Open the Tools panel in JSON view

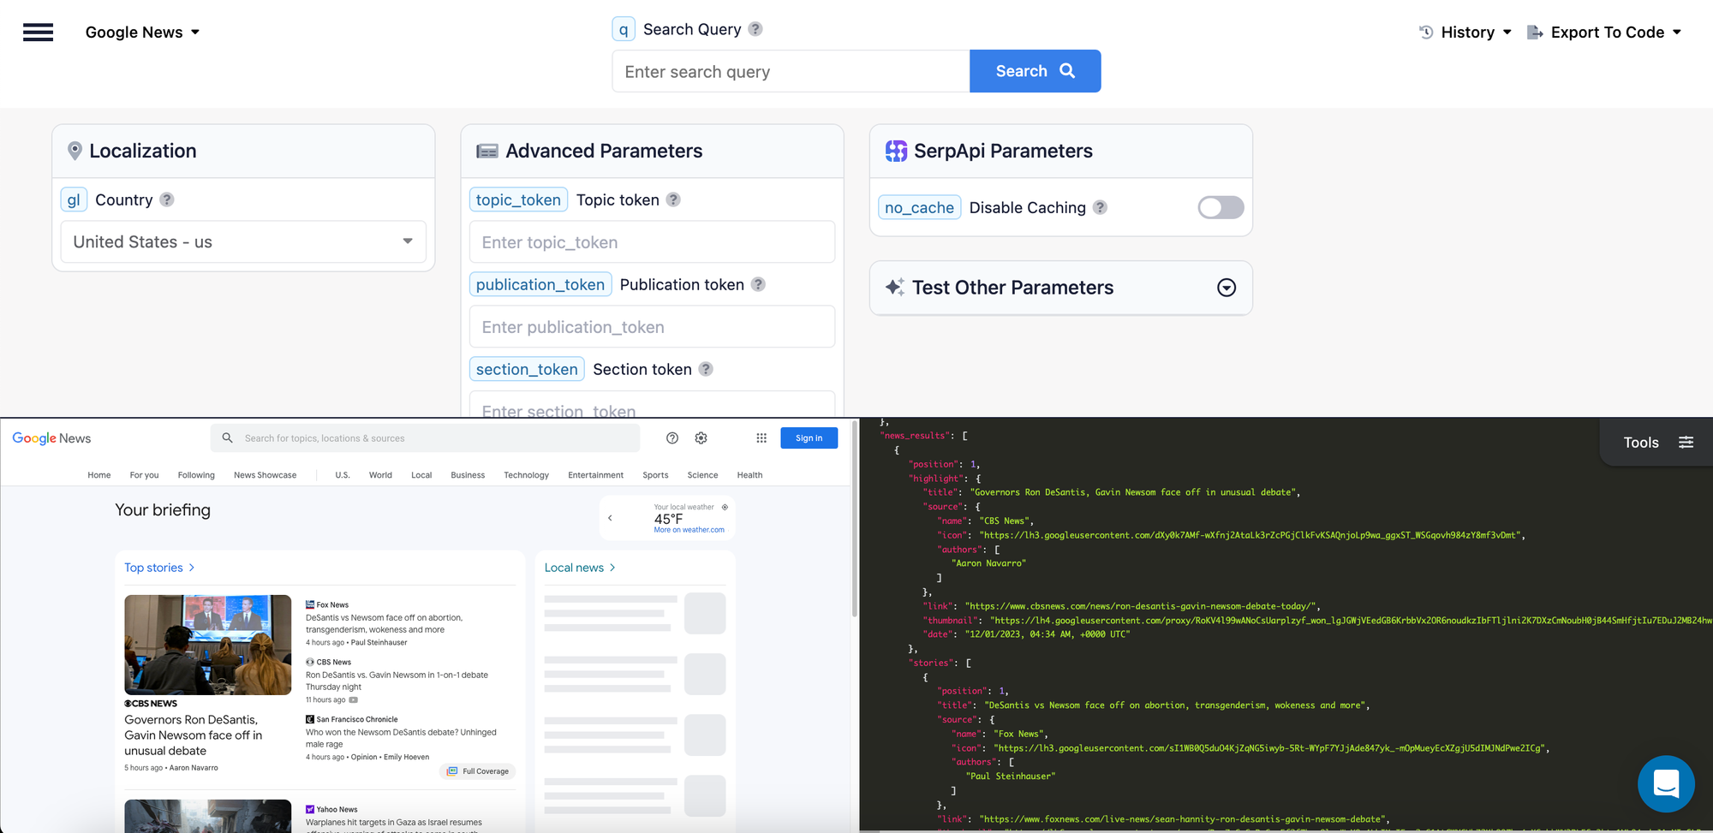point(1657,443)
